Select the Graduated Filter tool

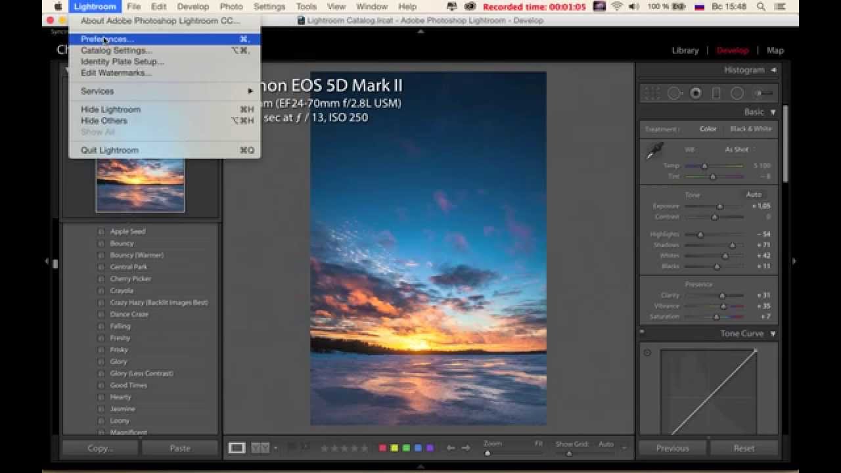[x=716, y=93]
